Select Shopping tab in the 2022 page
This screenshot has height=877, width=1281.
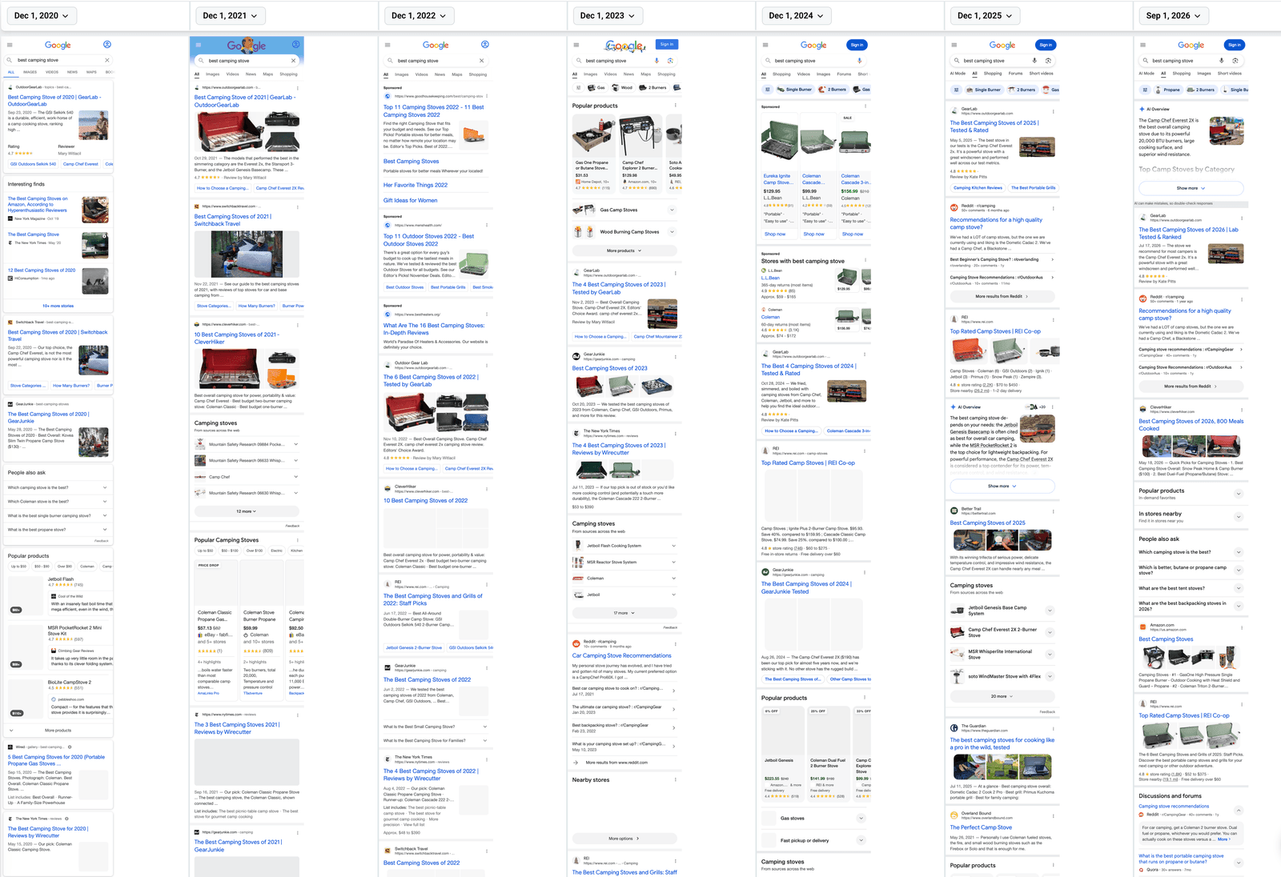pos(477,74)
